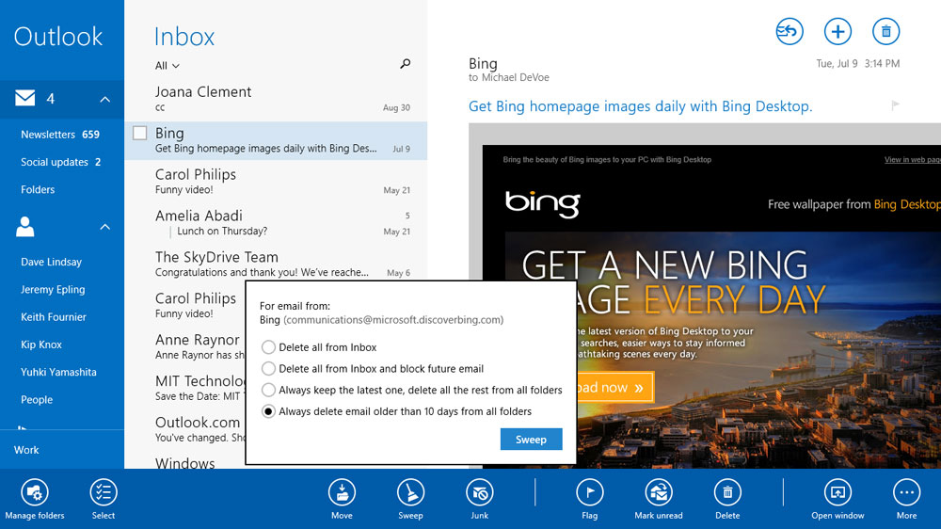Click the reply icon at top right

[789, 32]
